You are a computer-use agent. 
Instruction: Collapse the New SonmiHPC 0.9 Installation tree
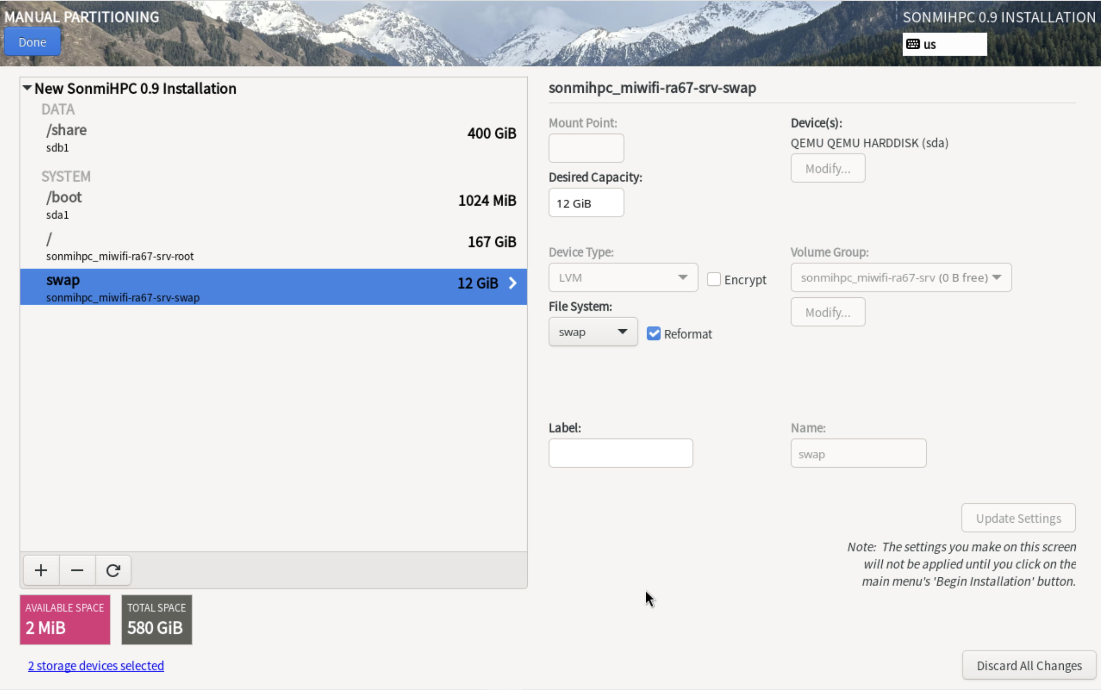[x=27, y=88]
